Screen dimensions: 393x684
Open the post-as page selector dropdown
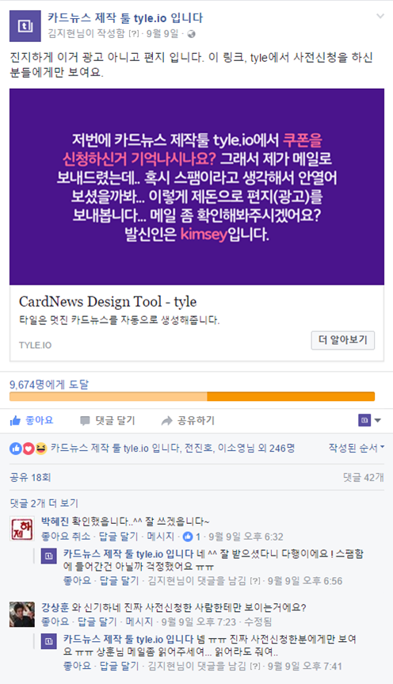tap(370, 420)
